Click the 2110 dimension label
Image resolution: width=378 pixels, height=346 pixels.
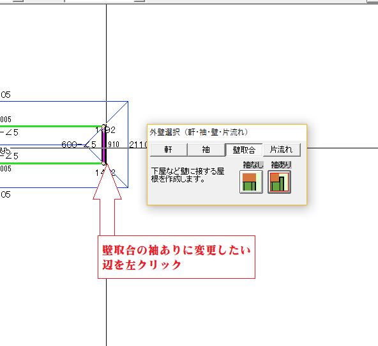pos(138,145)
